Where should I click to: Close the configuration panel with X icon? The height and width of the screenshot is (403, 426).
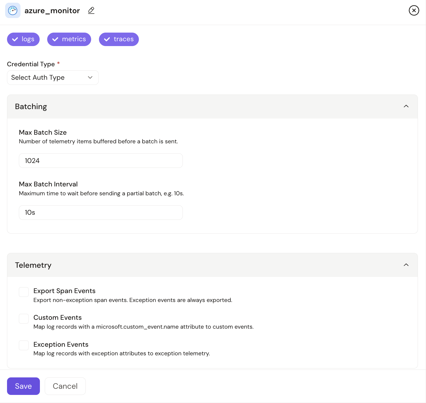click(x=414, y=11)
